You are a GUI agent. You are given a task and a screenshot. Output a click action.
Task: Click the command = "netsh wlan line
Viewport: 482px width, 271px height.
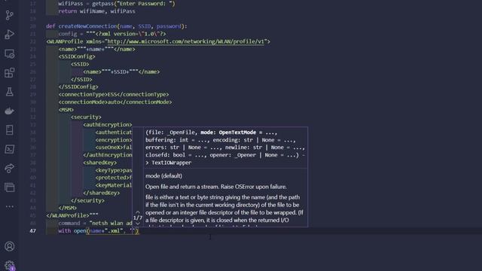tap(96, 223)
